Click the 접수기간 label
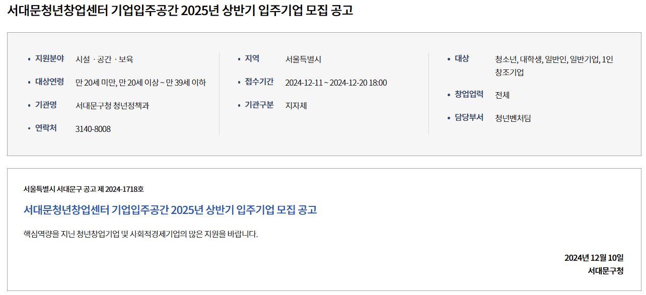The image size is (646, 295). click(259, 82)
